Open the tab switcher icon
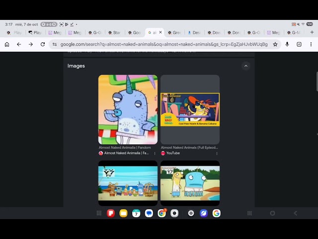The image size is (318, 239). pos(299,44)
